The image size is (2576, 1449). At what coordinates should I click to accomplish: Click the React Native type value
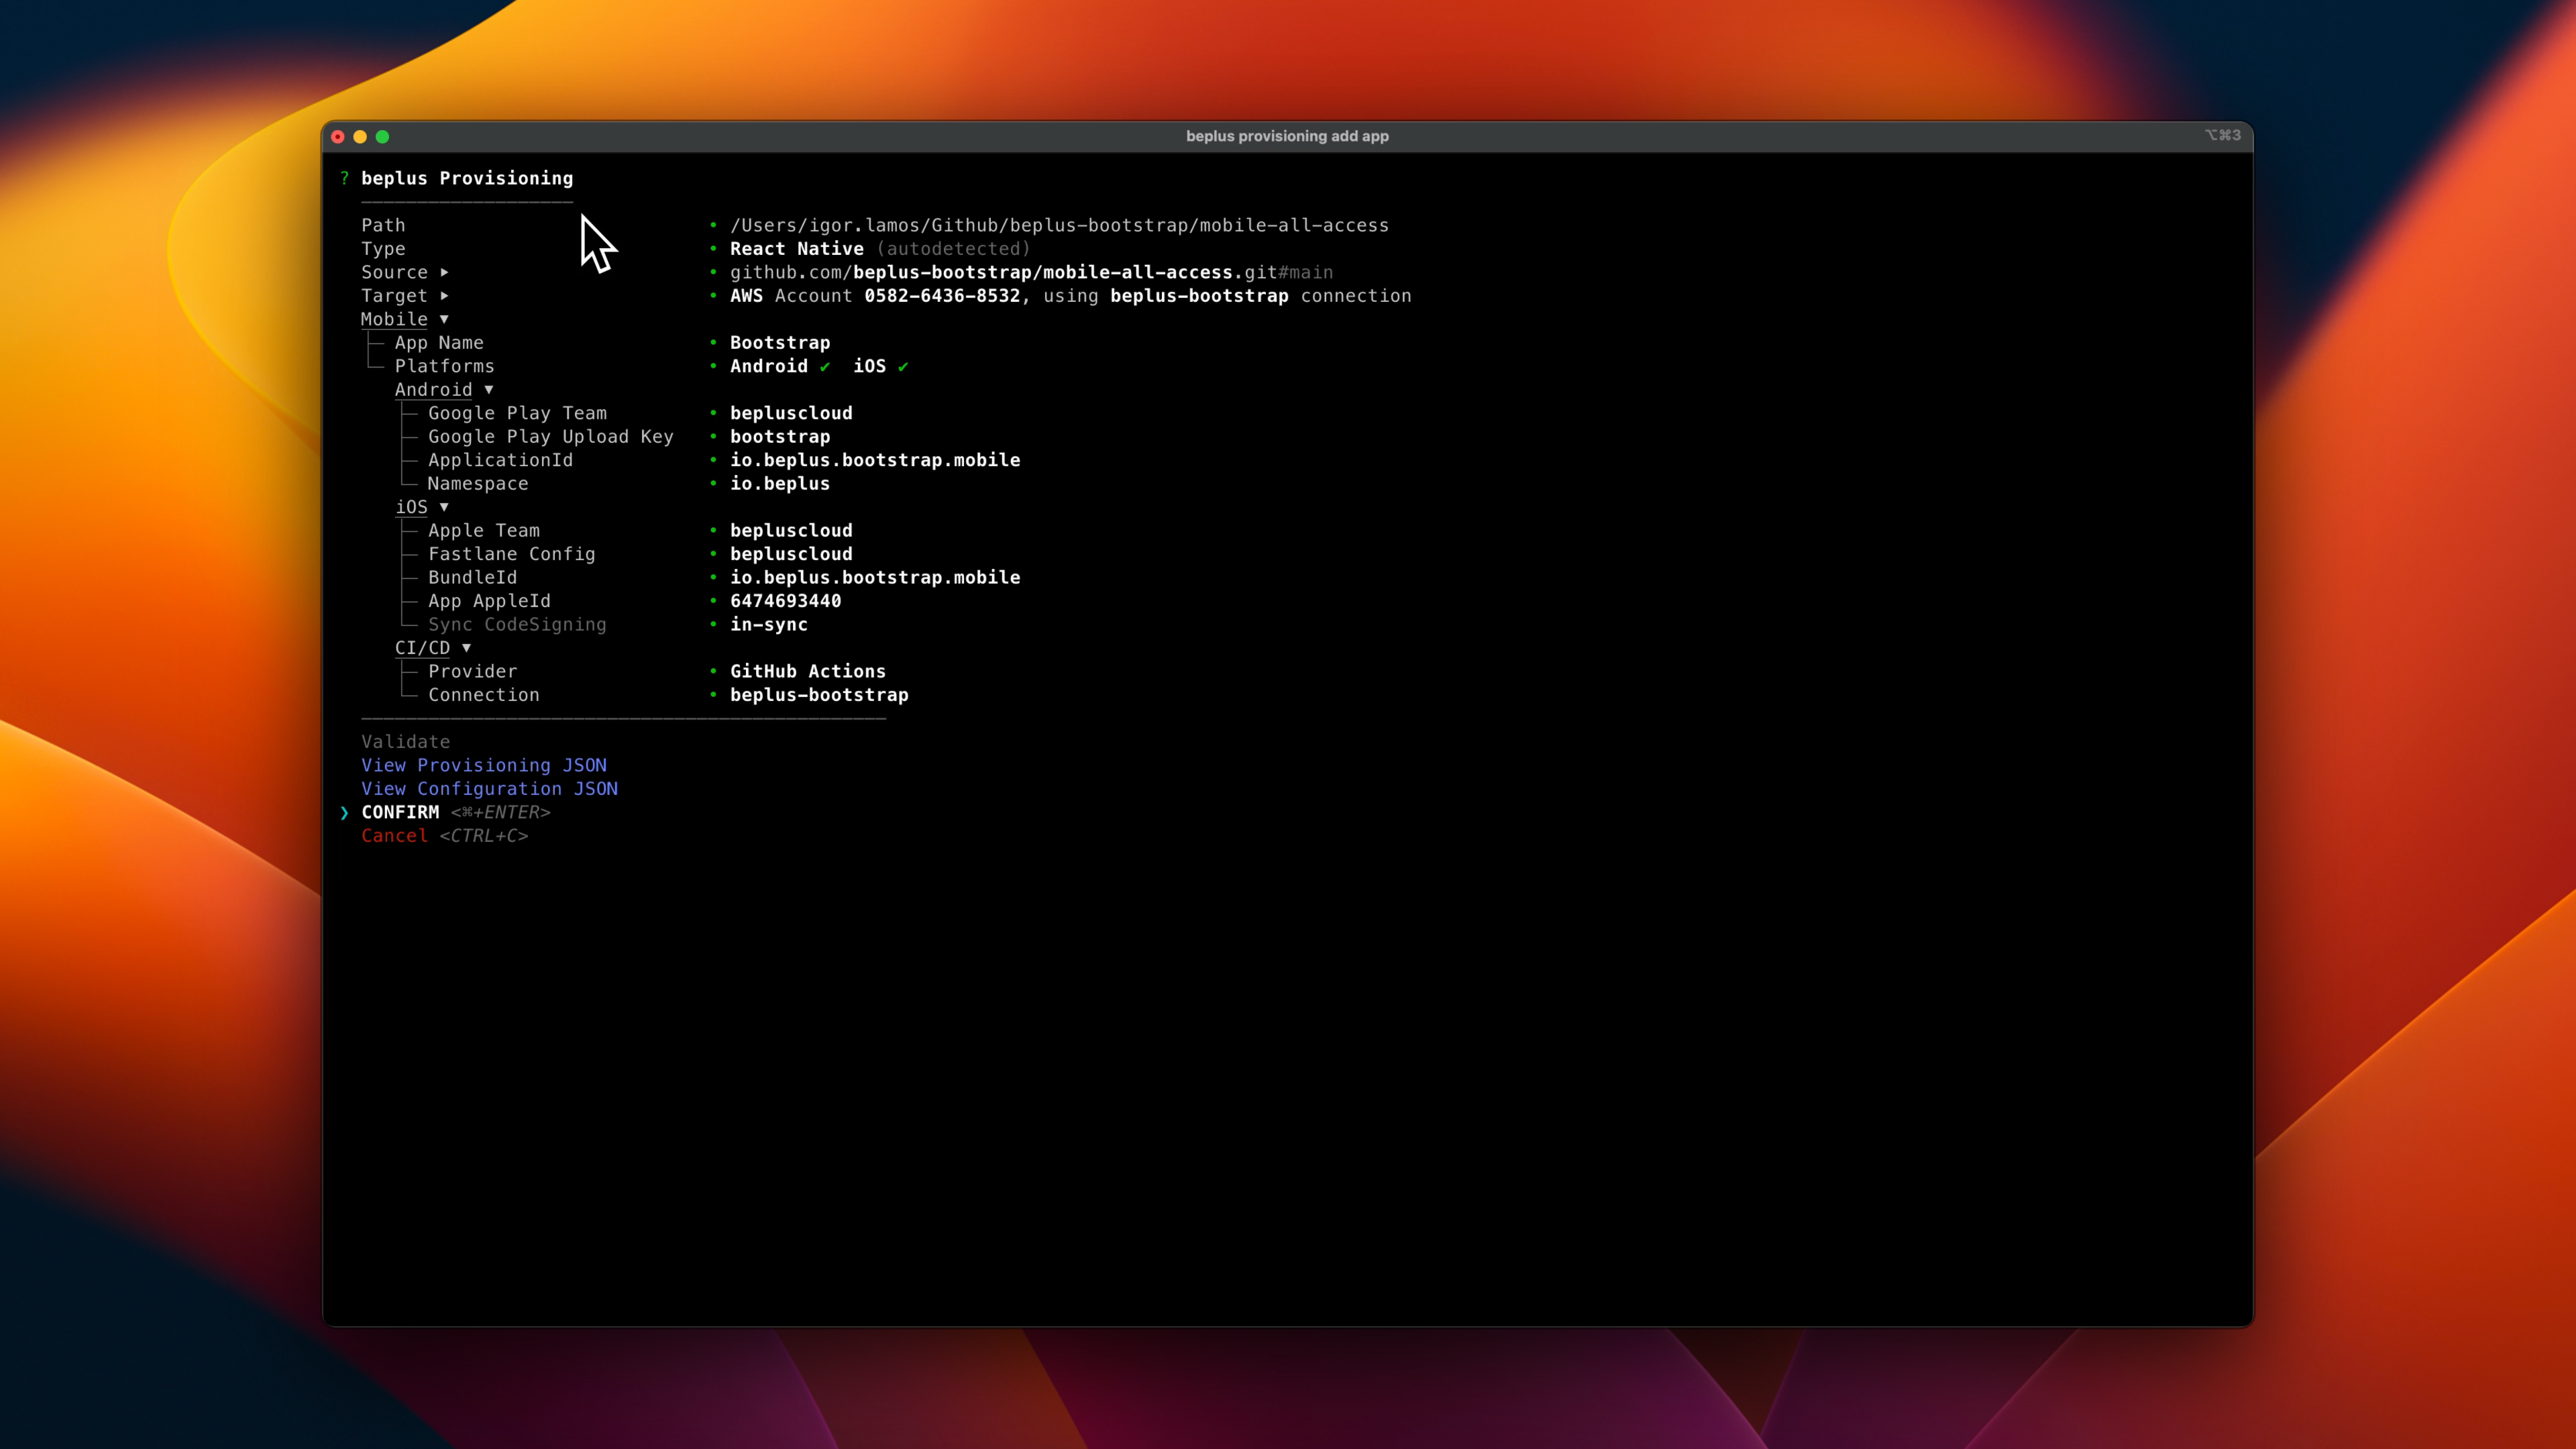tap(797, 249)
